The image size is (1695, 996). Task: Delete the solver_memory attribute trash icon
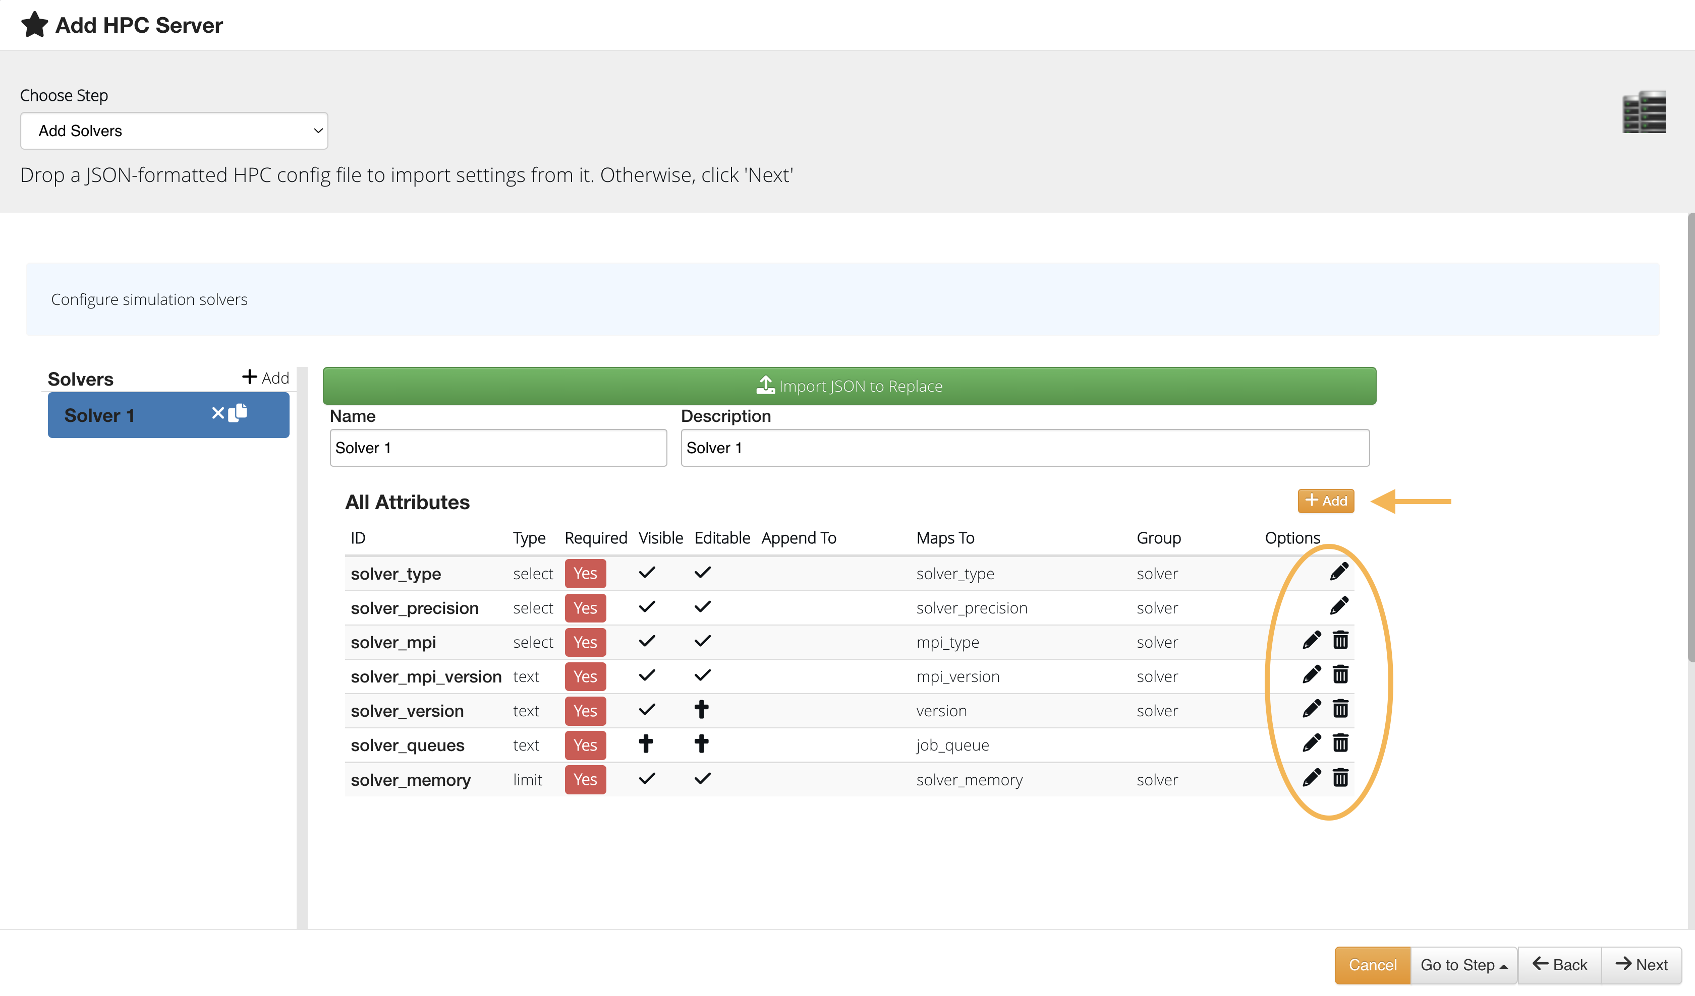1340,778
